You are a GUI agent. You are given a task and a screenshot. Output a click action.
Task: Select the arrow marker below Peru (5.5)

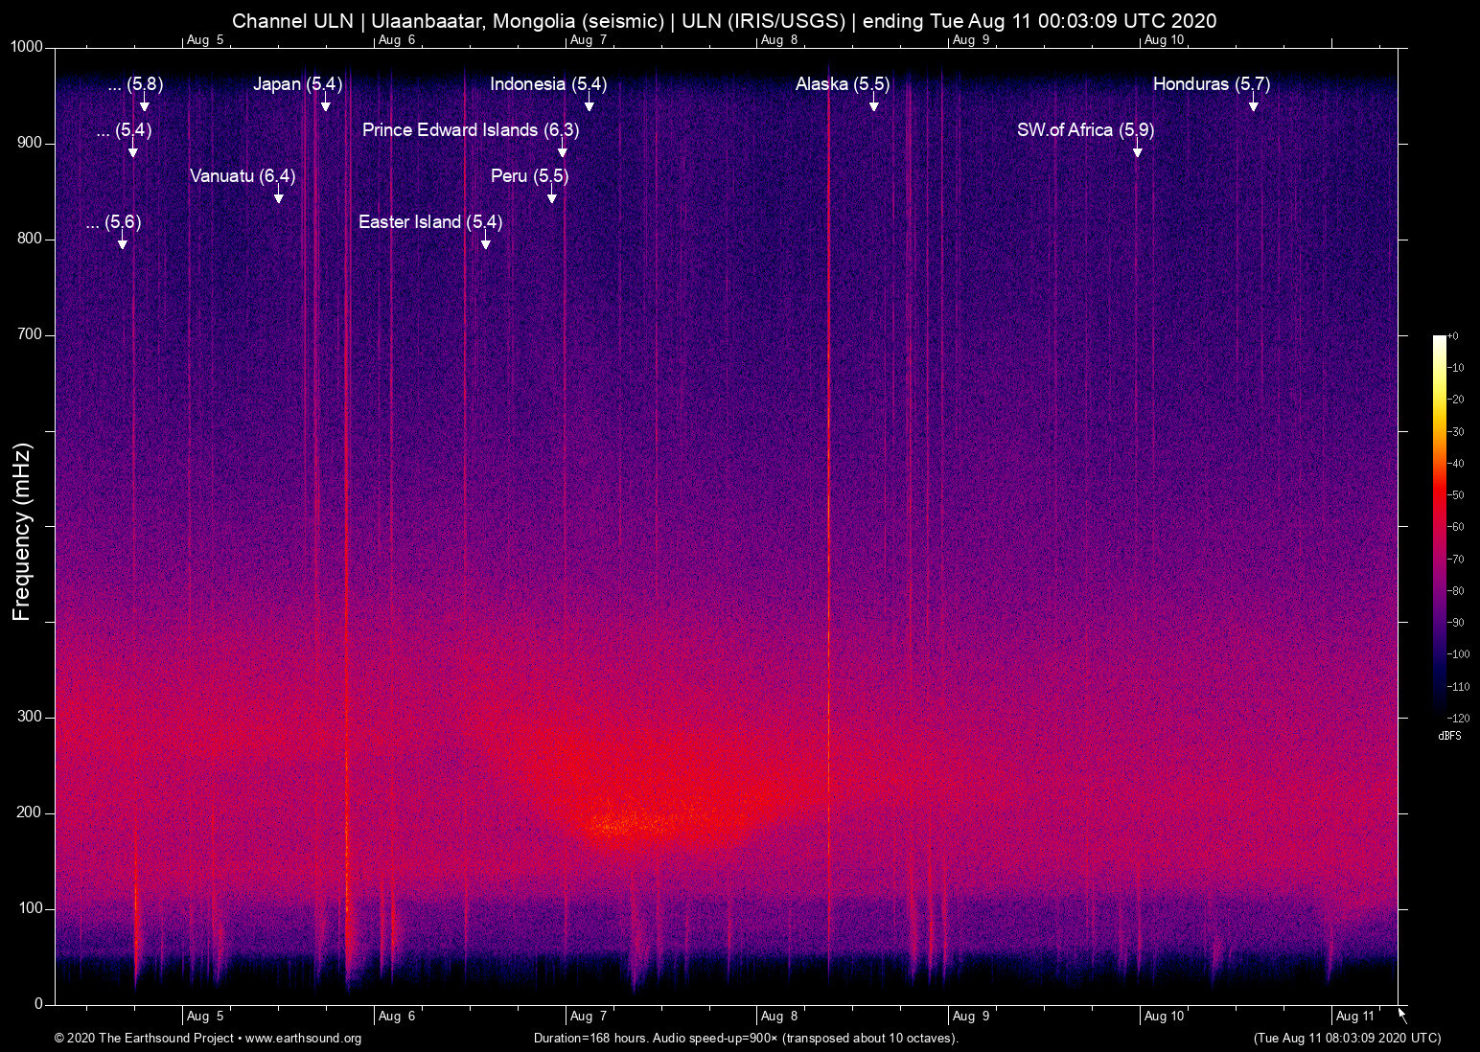point(552,194)
